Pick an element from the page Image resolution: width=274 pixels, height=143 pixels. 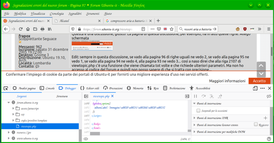click(6, 88)
